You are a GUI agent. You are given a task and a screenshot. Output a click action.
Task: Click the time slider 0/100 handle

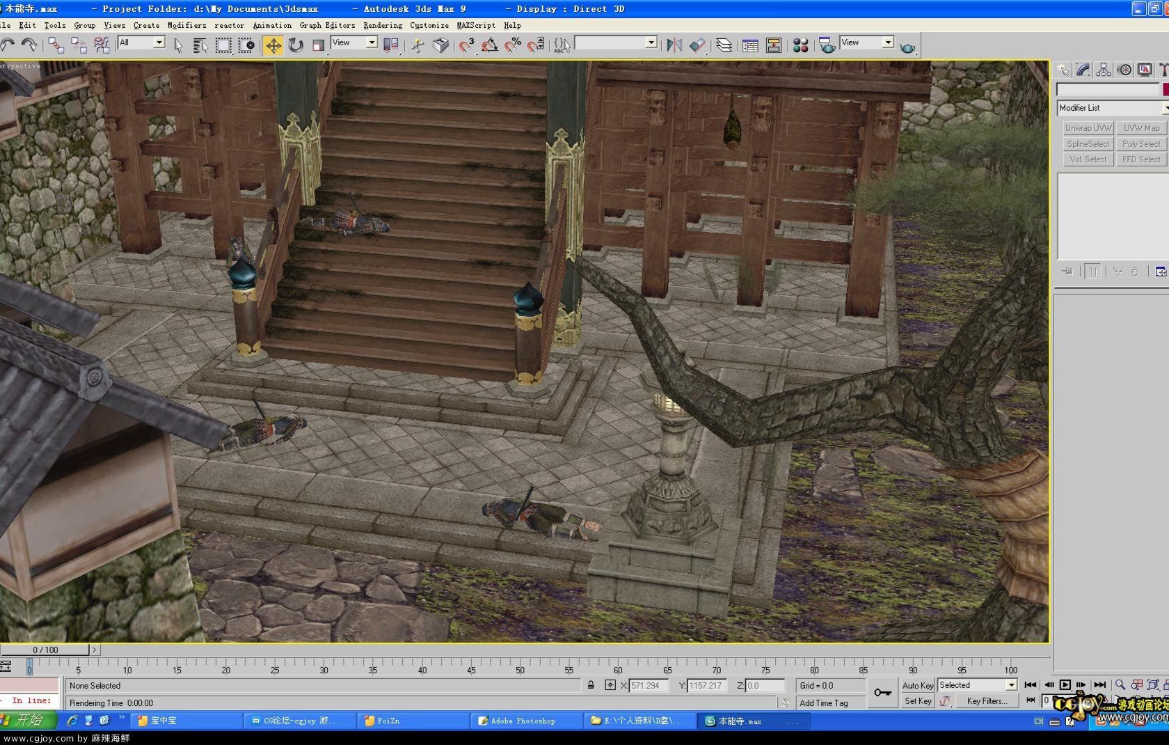coord(45,650)
